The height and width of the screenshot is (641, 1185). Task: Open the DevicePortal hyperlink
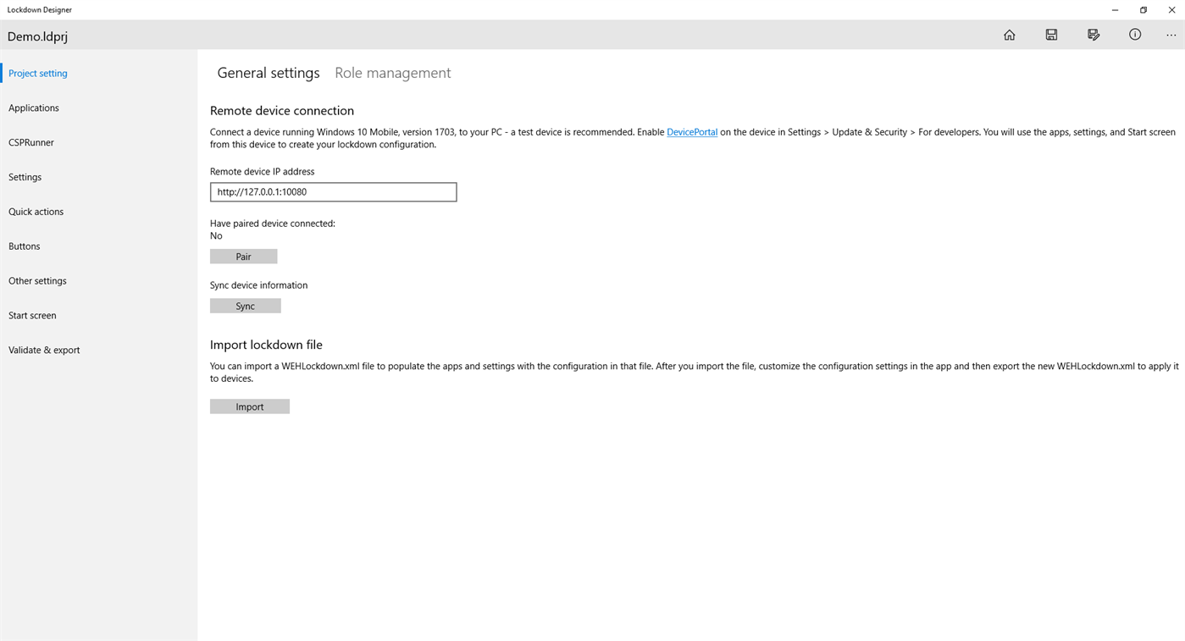click(692, 132)
